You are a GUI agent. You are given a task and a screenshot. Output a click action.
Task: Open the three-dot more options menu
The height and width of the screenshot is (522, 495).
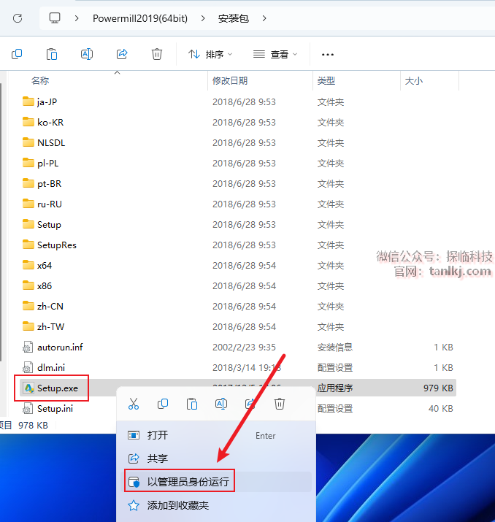[x=328, y=54]
